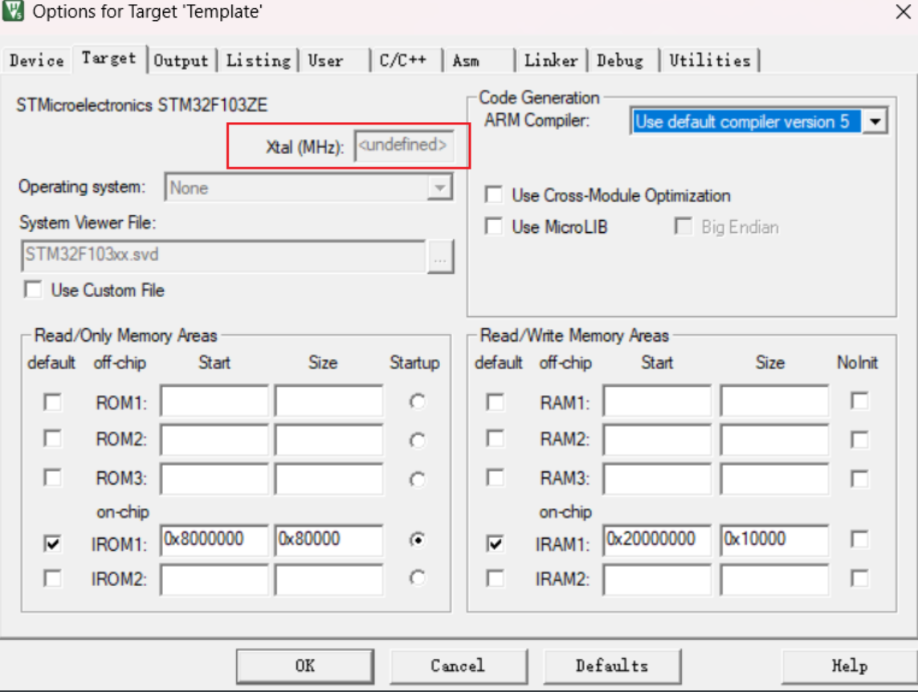The image size is (918, 692).
Task: Enable NoInit for IRAM1
Action: click(x=859, y=539)
